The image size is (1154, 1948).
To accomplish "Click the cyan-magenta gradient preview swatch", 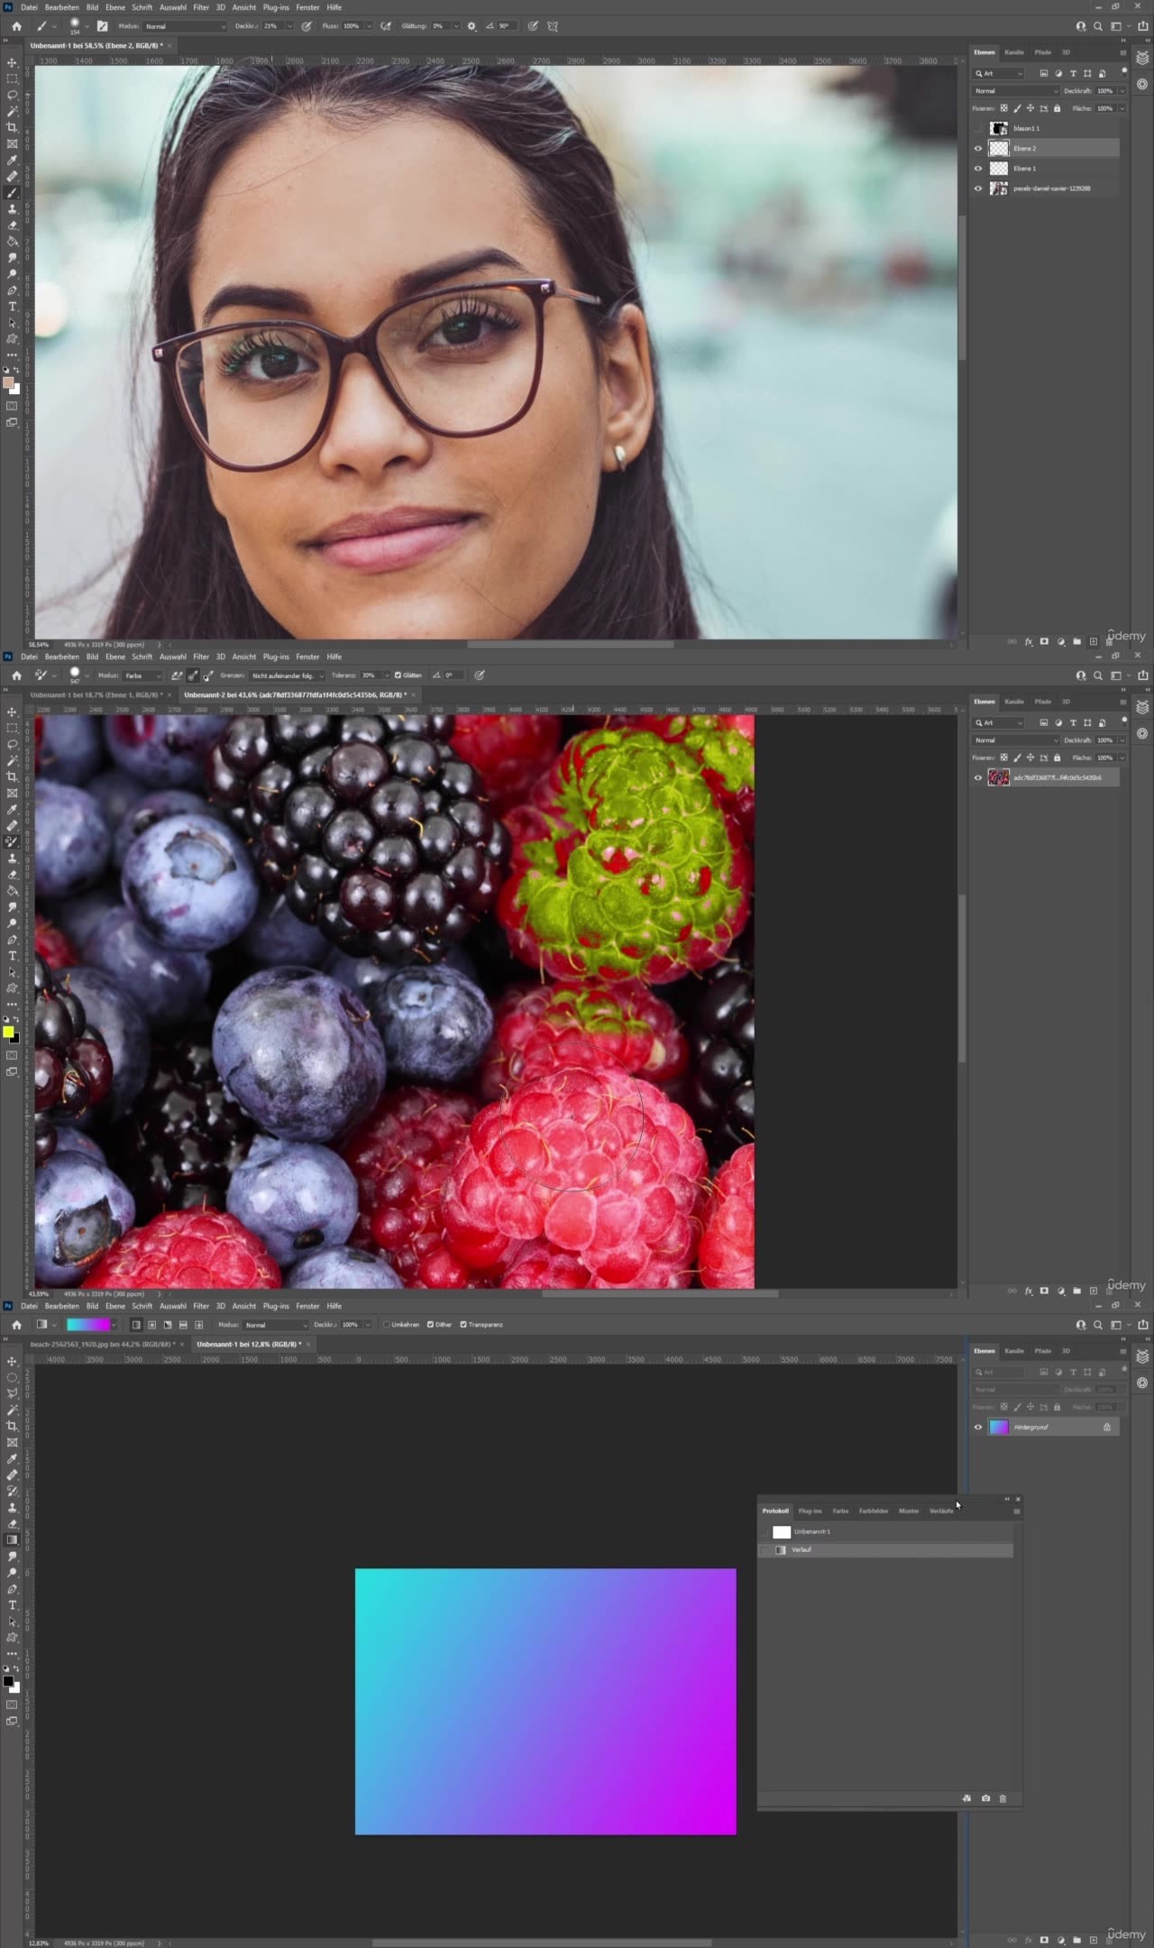I will click(x=87, y=1325).
